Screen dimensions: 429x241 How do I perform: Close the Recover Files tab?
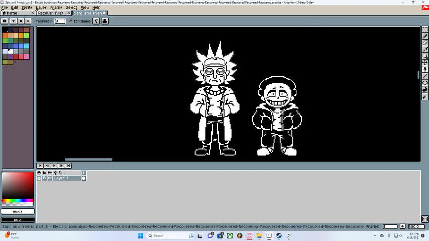coord(69,13)
